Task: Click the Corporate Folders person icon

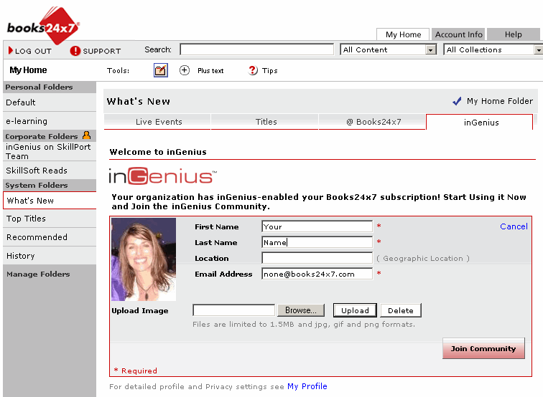Action: point(87,135)
